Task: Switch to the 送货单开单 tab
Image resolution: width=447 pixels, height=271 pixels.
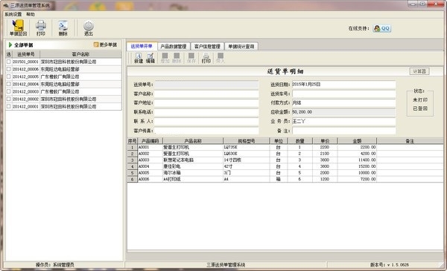Action: (142, 46)
